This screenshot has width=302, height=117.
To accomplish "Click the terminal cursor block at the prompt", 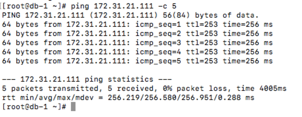I will coord(73,107).
